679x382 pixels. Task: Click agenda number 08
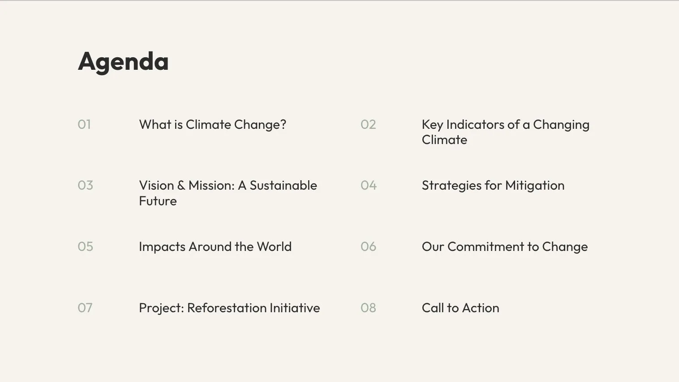click(x=369, y=308)
